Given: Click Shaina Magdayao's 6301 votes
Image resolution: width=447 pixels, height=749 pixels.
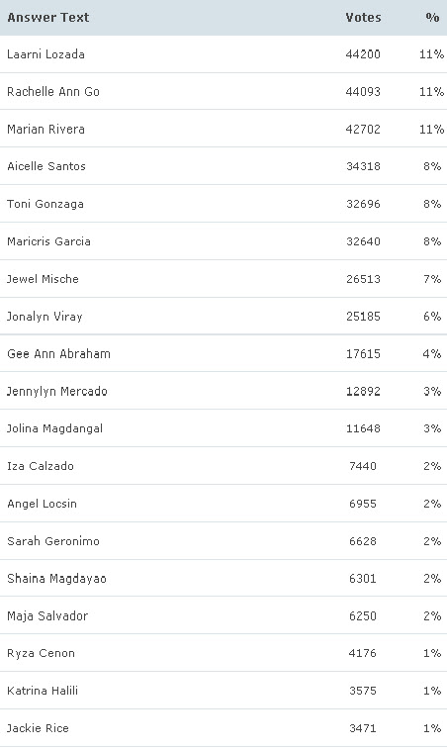Looking at the screenshot, I should click(x=363, y=579).
